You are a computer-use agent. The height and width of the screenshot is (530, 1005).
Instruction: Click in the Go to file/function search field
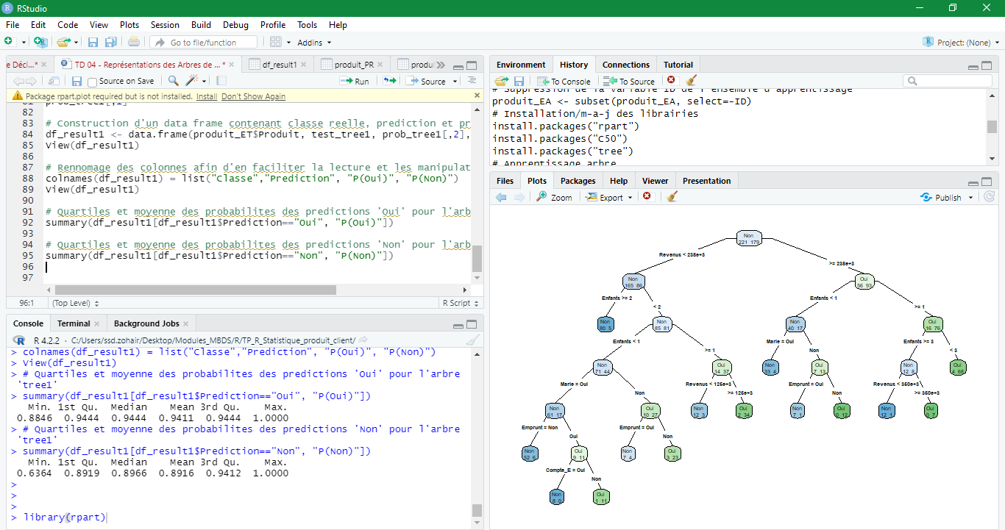[203, 42]
